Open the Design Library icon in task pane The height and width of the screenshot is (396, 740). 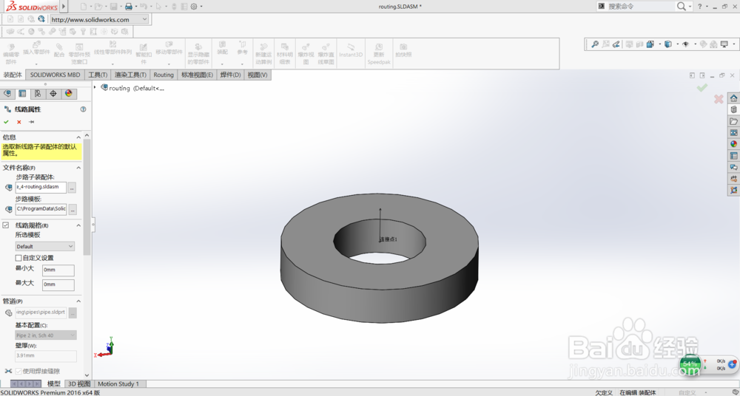click(733, 109)
